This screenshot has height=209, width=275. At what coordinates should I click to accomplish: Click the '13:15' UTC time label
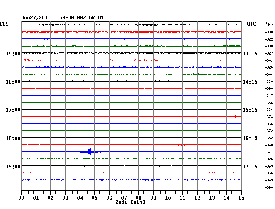[x=250, y=53]
